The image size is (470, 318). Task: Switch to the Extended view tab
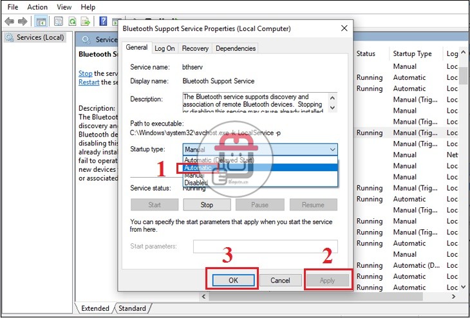click(95, 308)
